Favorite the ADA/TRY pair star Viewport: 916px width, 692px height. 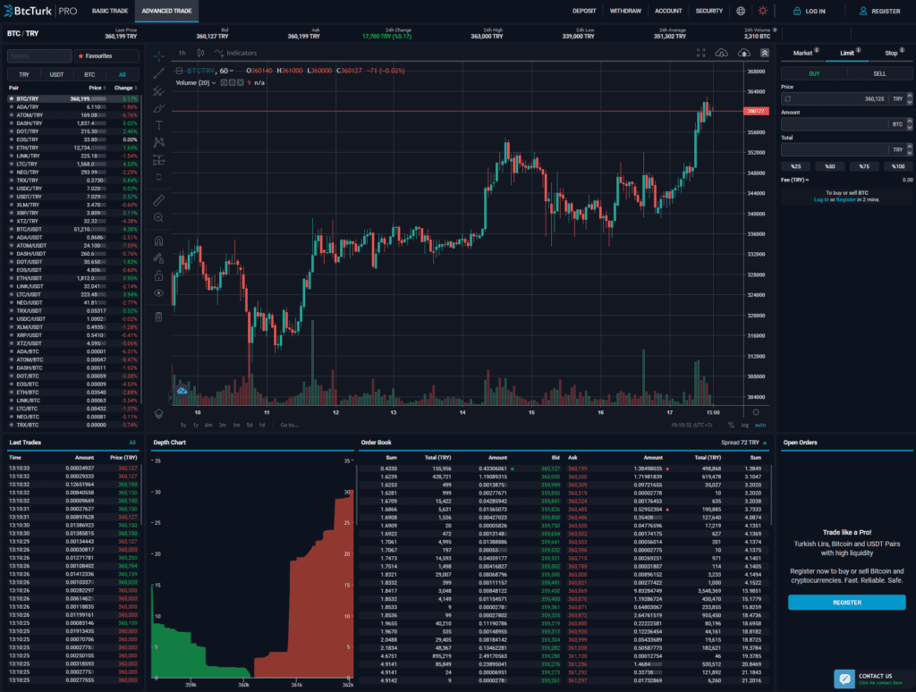point(11,107)
